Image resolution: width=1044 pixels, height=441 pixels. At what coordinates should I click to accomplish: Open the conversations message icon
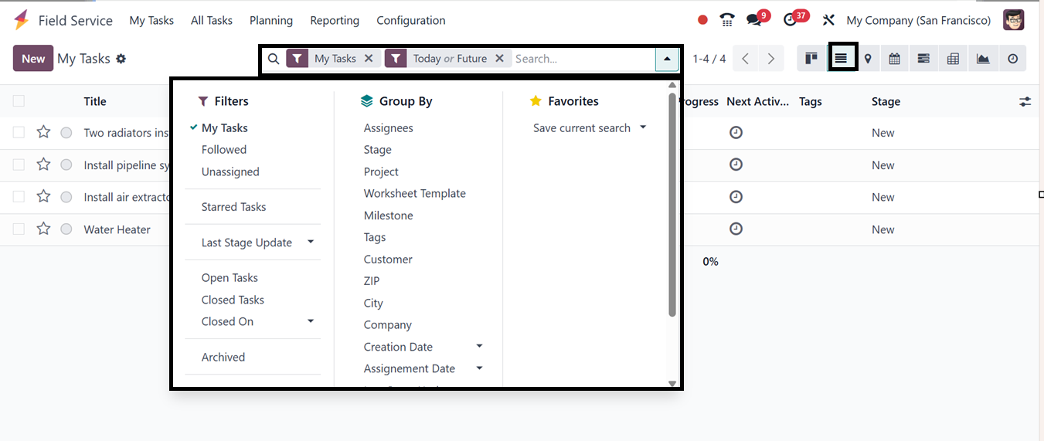click(753, 20)
